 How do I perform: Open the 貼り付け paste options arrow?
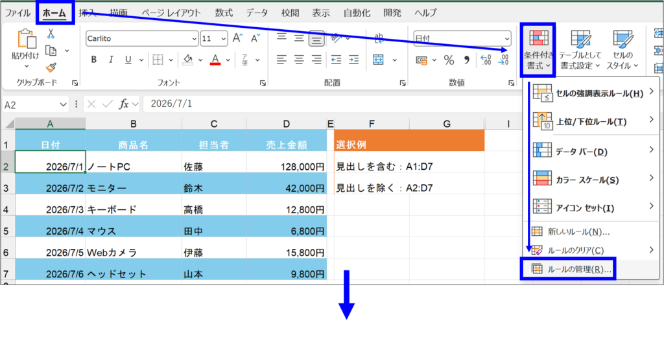26,67
